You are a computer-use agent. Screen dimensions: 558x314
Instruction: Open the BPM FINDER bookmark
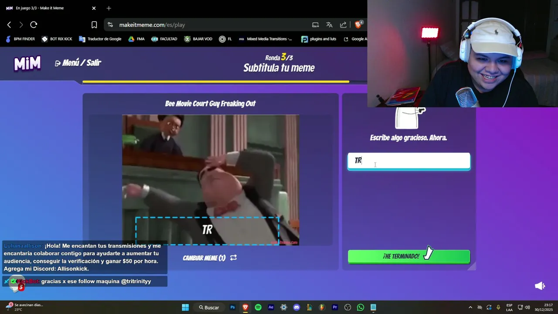(x=20, y=39)
